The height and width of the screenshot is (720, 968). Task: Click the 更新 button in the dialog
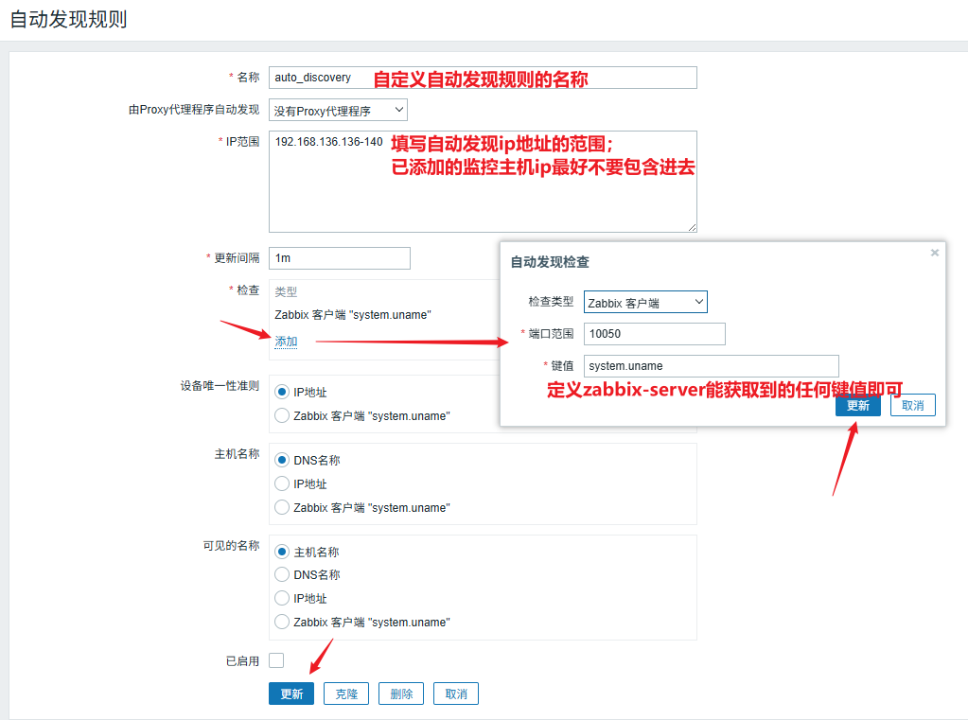coord(857,405)
